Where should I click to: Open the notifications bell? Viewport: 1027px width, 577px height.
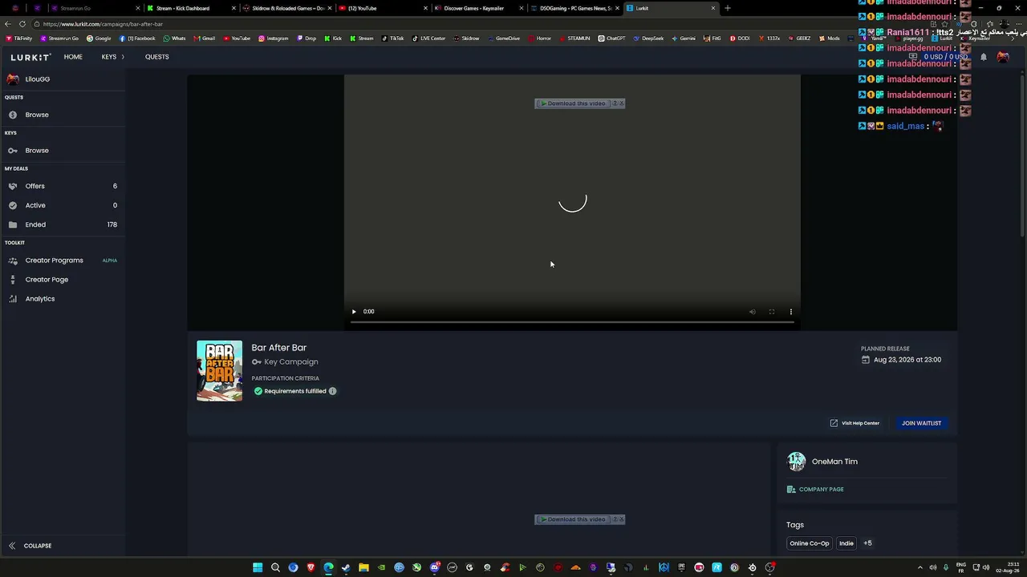click(x=984, y=57)
